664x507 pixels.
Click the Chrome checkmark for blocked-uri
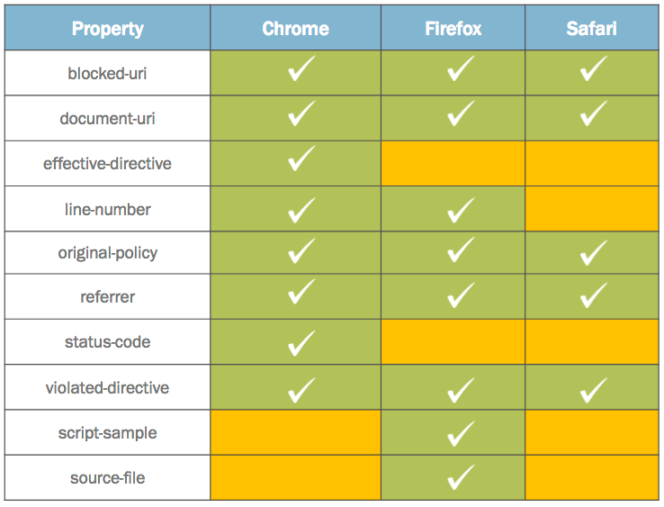(301, 71)
